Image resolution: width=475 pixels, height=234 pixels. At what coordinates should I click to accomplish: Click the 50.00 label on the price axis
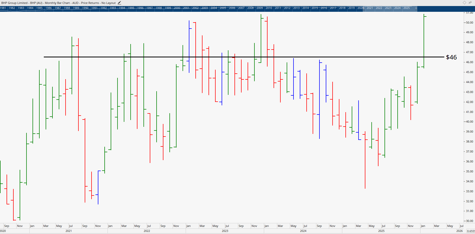[469, 23]
